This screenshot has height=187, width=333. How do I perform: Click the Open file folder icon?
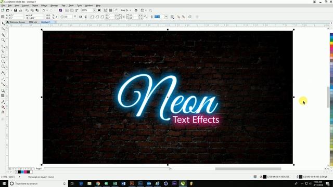pyautogui.click(x=8, y=10)
